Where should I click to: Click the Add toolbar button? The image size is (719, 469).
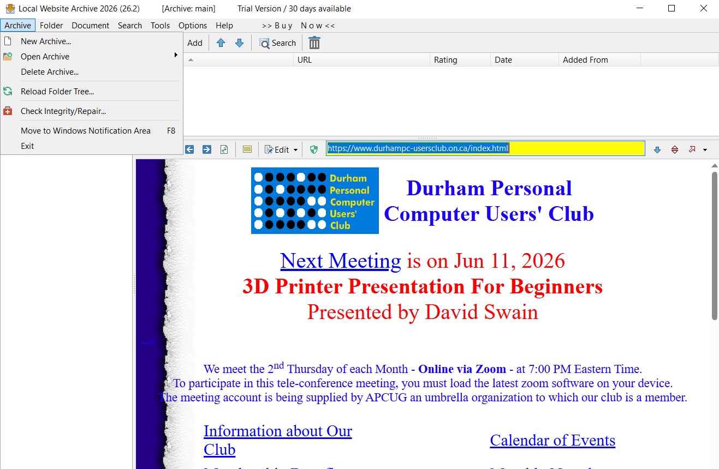195,43
